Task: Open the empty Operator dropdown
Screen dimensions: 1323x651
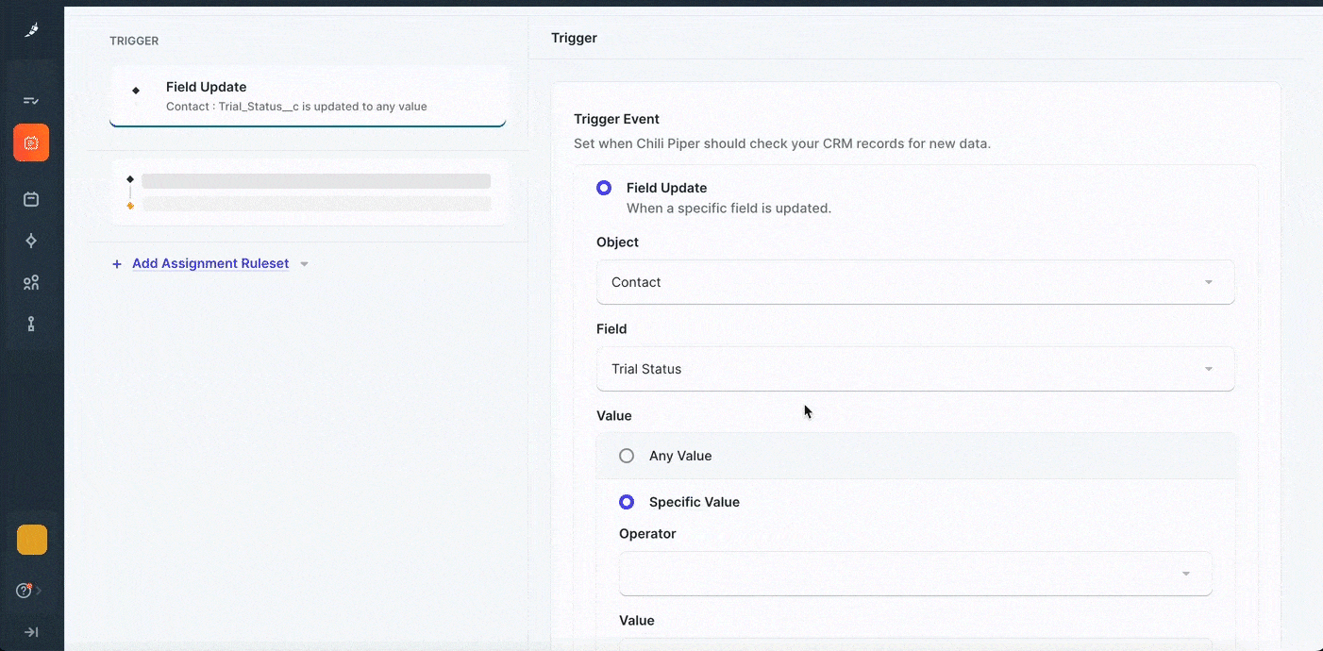Action: [x=915, y=574]
